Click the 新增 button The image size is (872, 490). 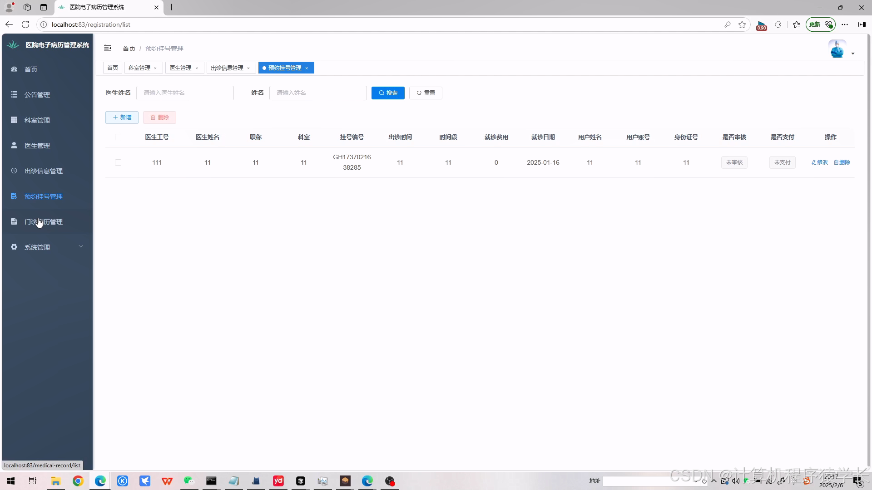tap(122, 117)
